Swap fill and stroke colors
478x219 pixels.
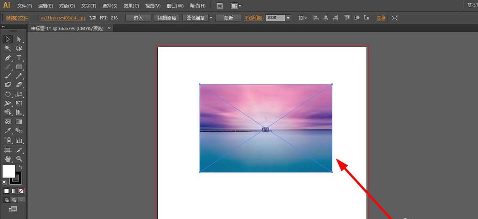point(21,167)
